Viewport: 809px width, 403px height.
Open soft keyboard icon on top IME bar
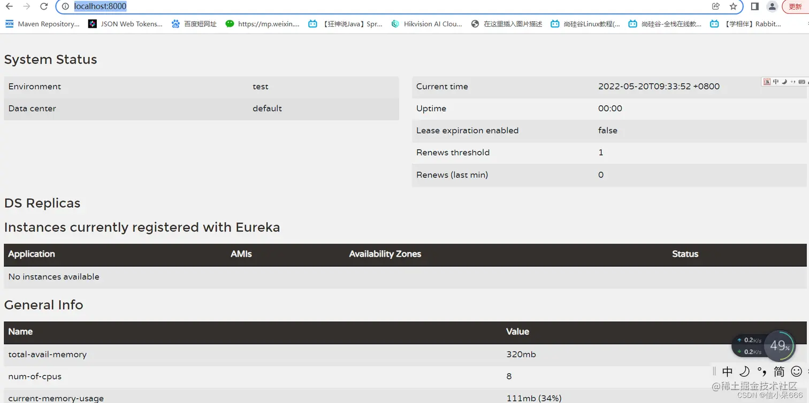coord(802,82)
